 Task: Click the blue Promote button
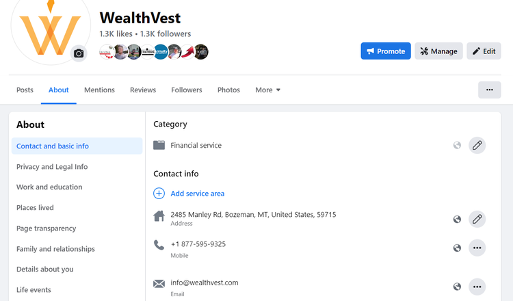coord(386,51)
